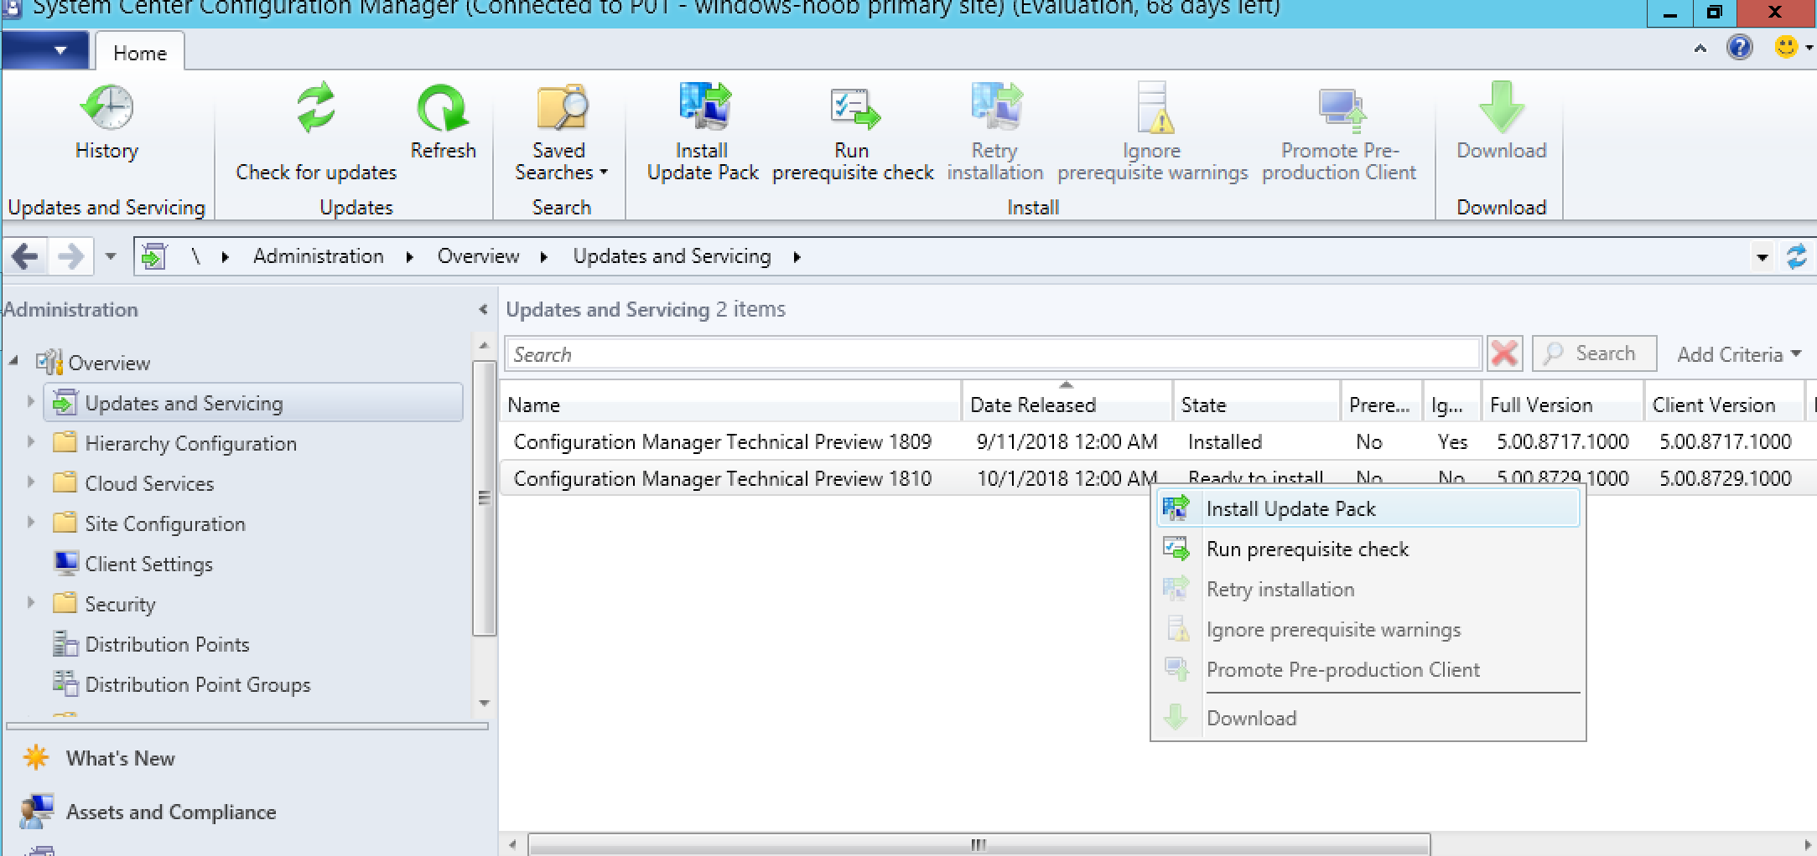Sort by Full Version column header
Screen dimensions: 1817x856
[x=1561, y=405]
